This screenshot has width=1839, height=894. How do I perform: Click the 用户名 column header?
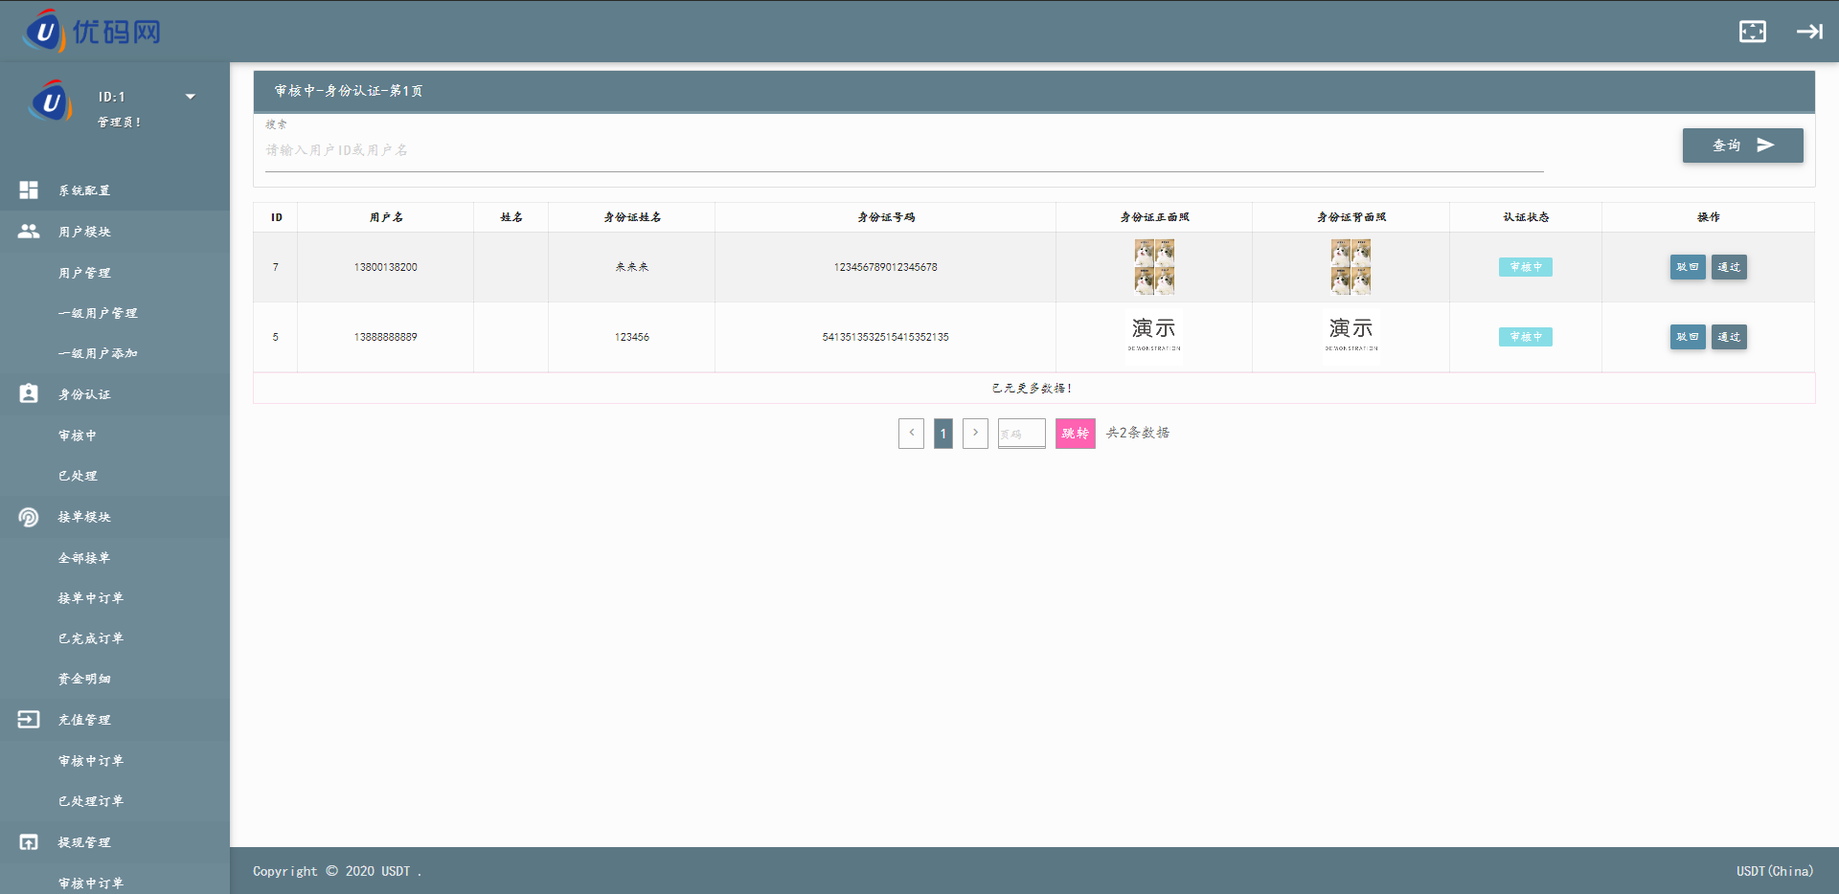click(x=386, y=217)
